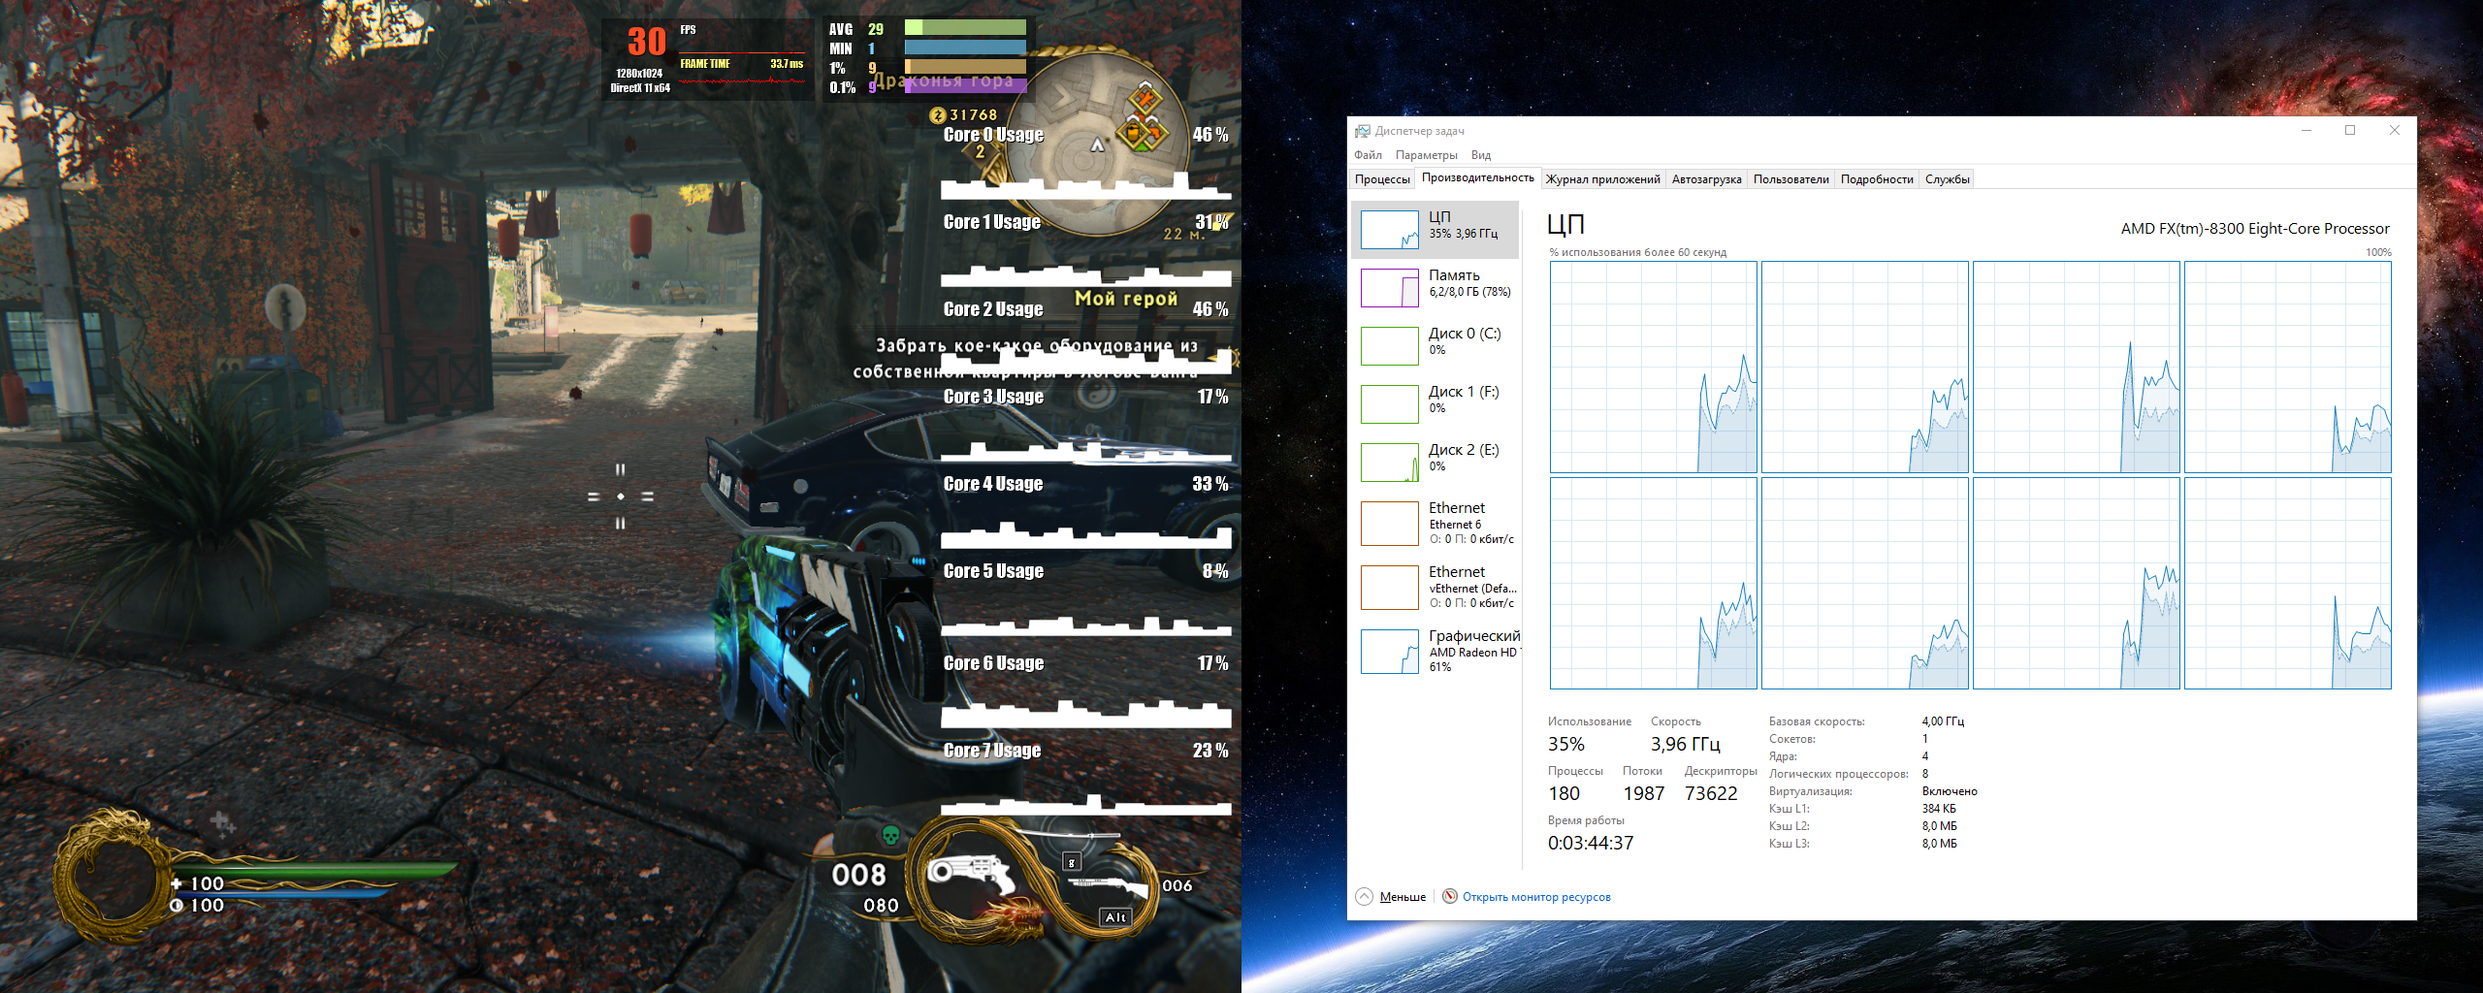The width and height of the screenshot is (2483, 993).
Task: Minimize the Диспетчер задач window
Action: [x=2306, y=131]
